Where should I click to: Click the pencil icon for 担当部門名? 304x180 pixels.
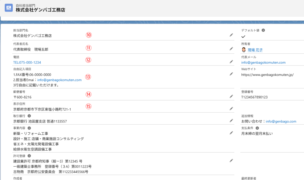point(231,35)
